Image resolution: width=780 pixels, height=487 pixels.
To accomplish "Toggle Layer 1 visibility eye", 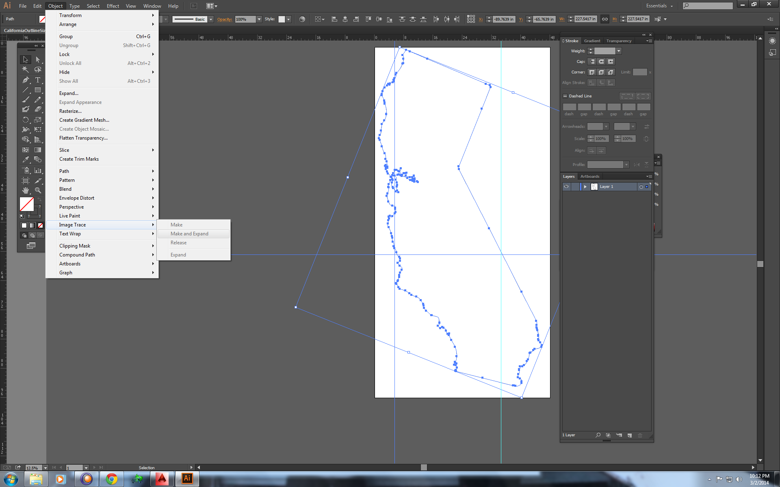I will click(x=566, y=187).
